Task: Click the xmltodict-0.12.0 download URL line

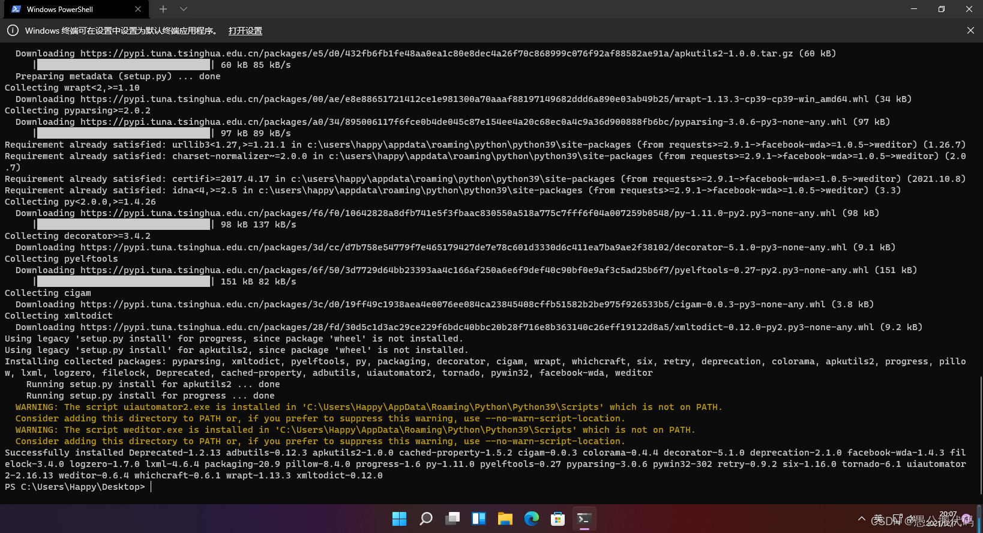Action: click(469, 327)
